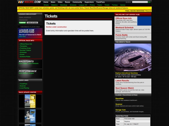Screen dimensions: 169x126
Task: Click View Rewards under RacePoints
Action: [x=33, y=63]
